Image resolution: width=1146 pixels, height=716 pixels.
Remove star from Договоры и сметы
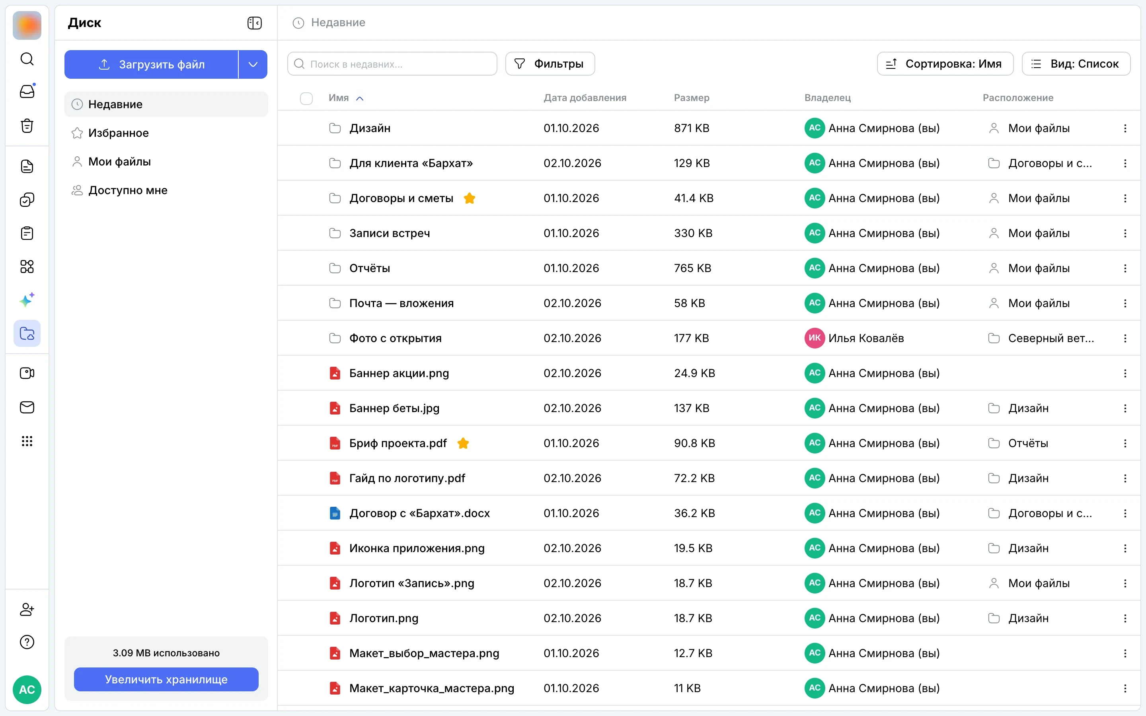pyautogui.click(x=469, y=198)
